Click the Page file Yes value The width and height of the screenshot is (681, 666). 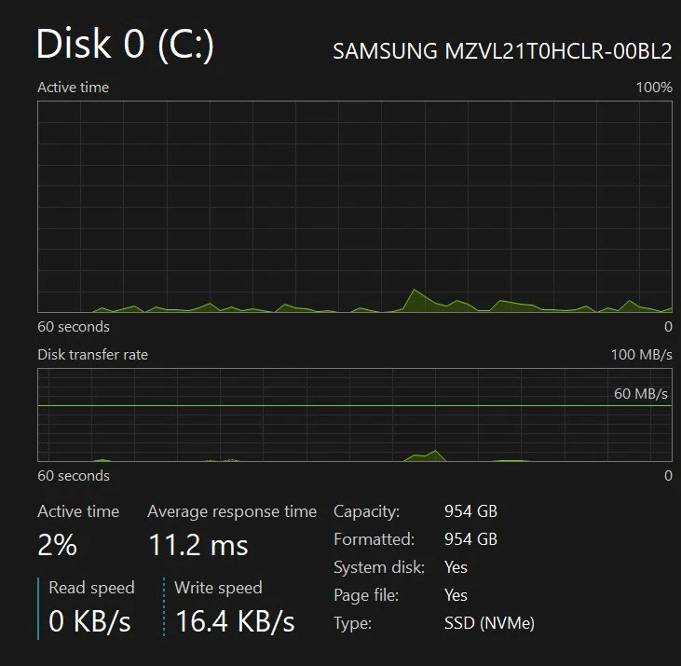[x=456, y=595]
